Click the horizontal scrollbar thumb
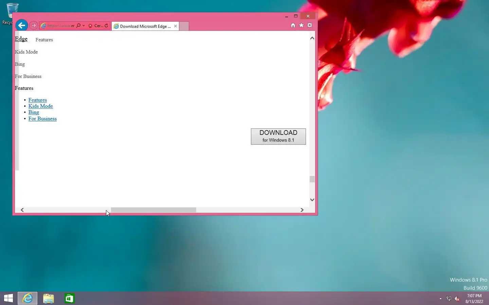Screen dimensions: 489x305 [153, 210]
